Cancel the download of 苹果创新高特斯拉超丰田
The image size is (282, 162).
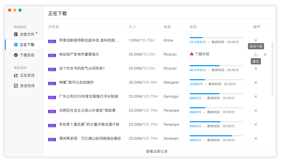pyautogui.click(x=256, y=40)
